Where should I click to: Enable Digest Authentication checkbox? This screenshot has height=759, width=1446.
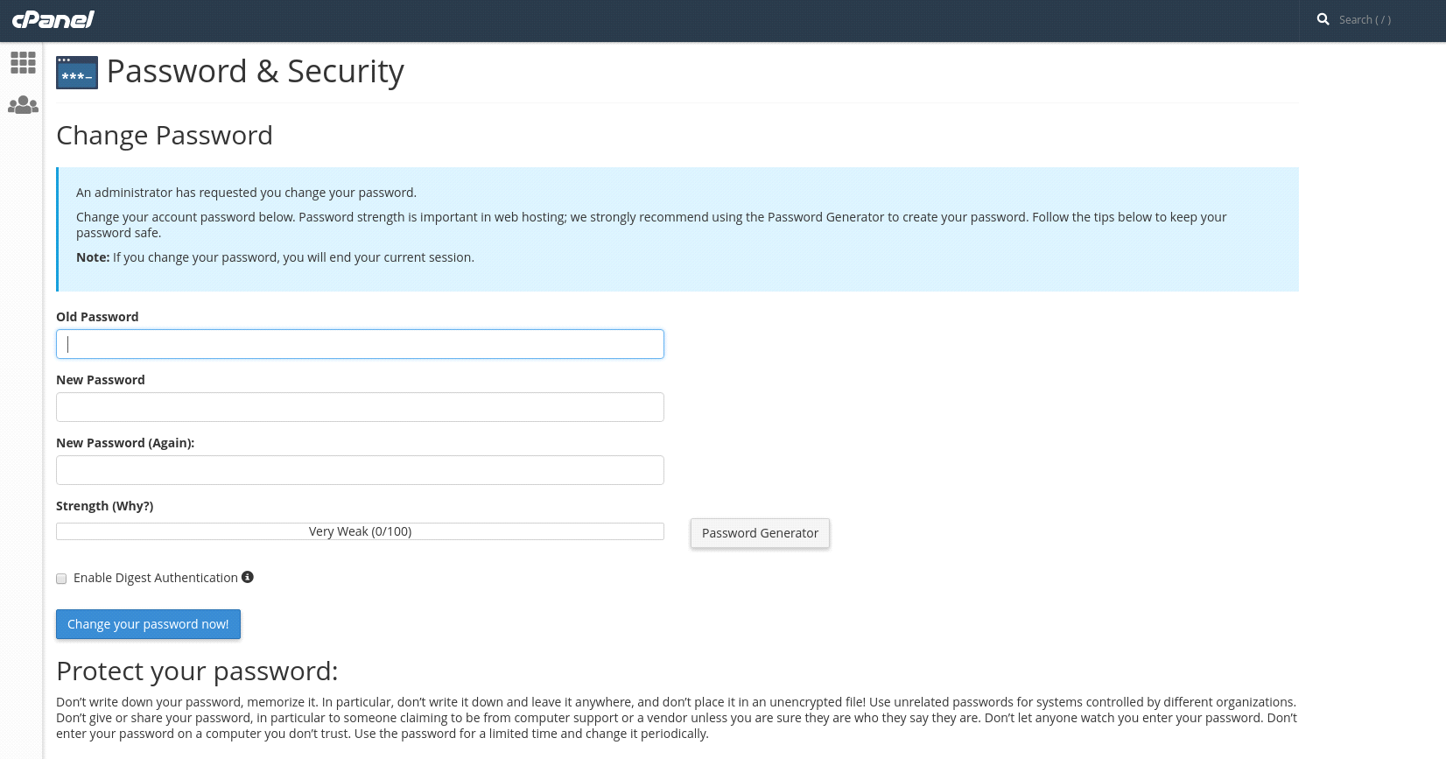pyautogui.click(x=61, y=579)
